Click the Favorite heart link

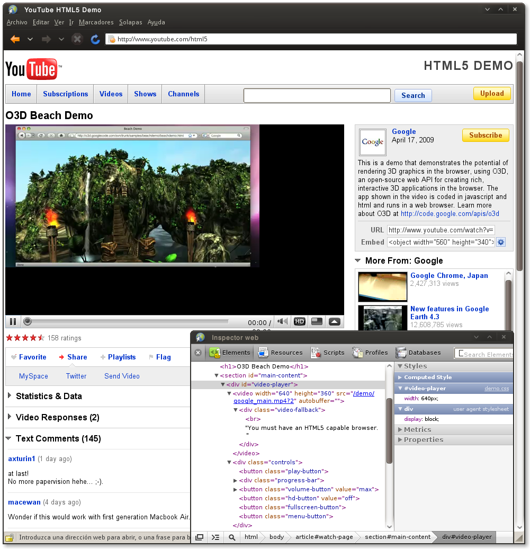pyautogui.click(x=29, y=357)
